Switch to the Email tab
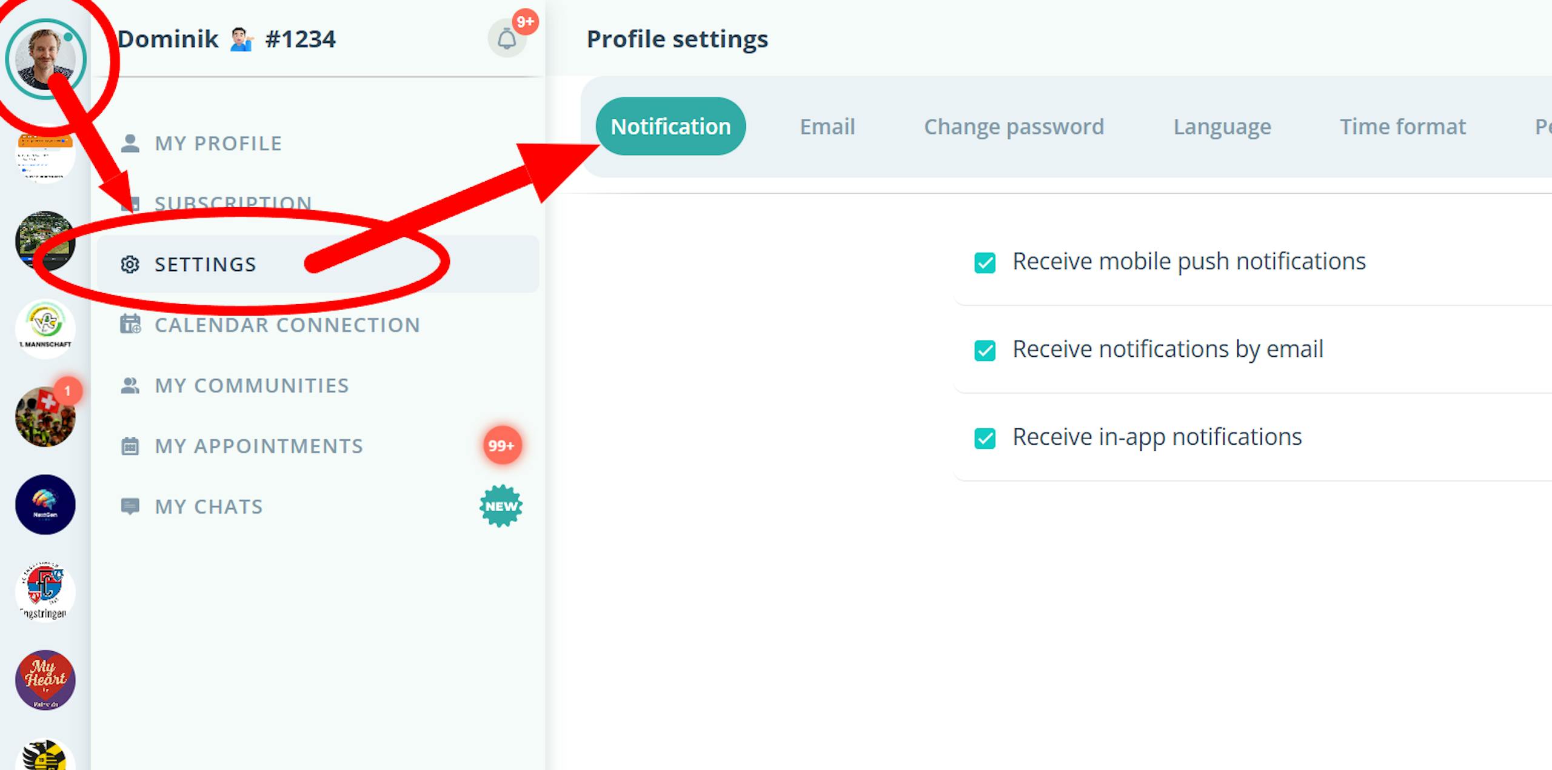The image size is (1552, 770). tap(827, 127)
